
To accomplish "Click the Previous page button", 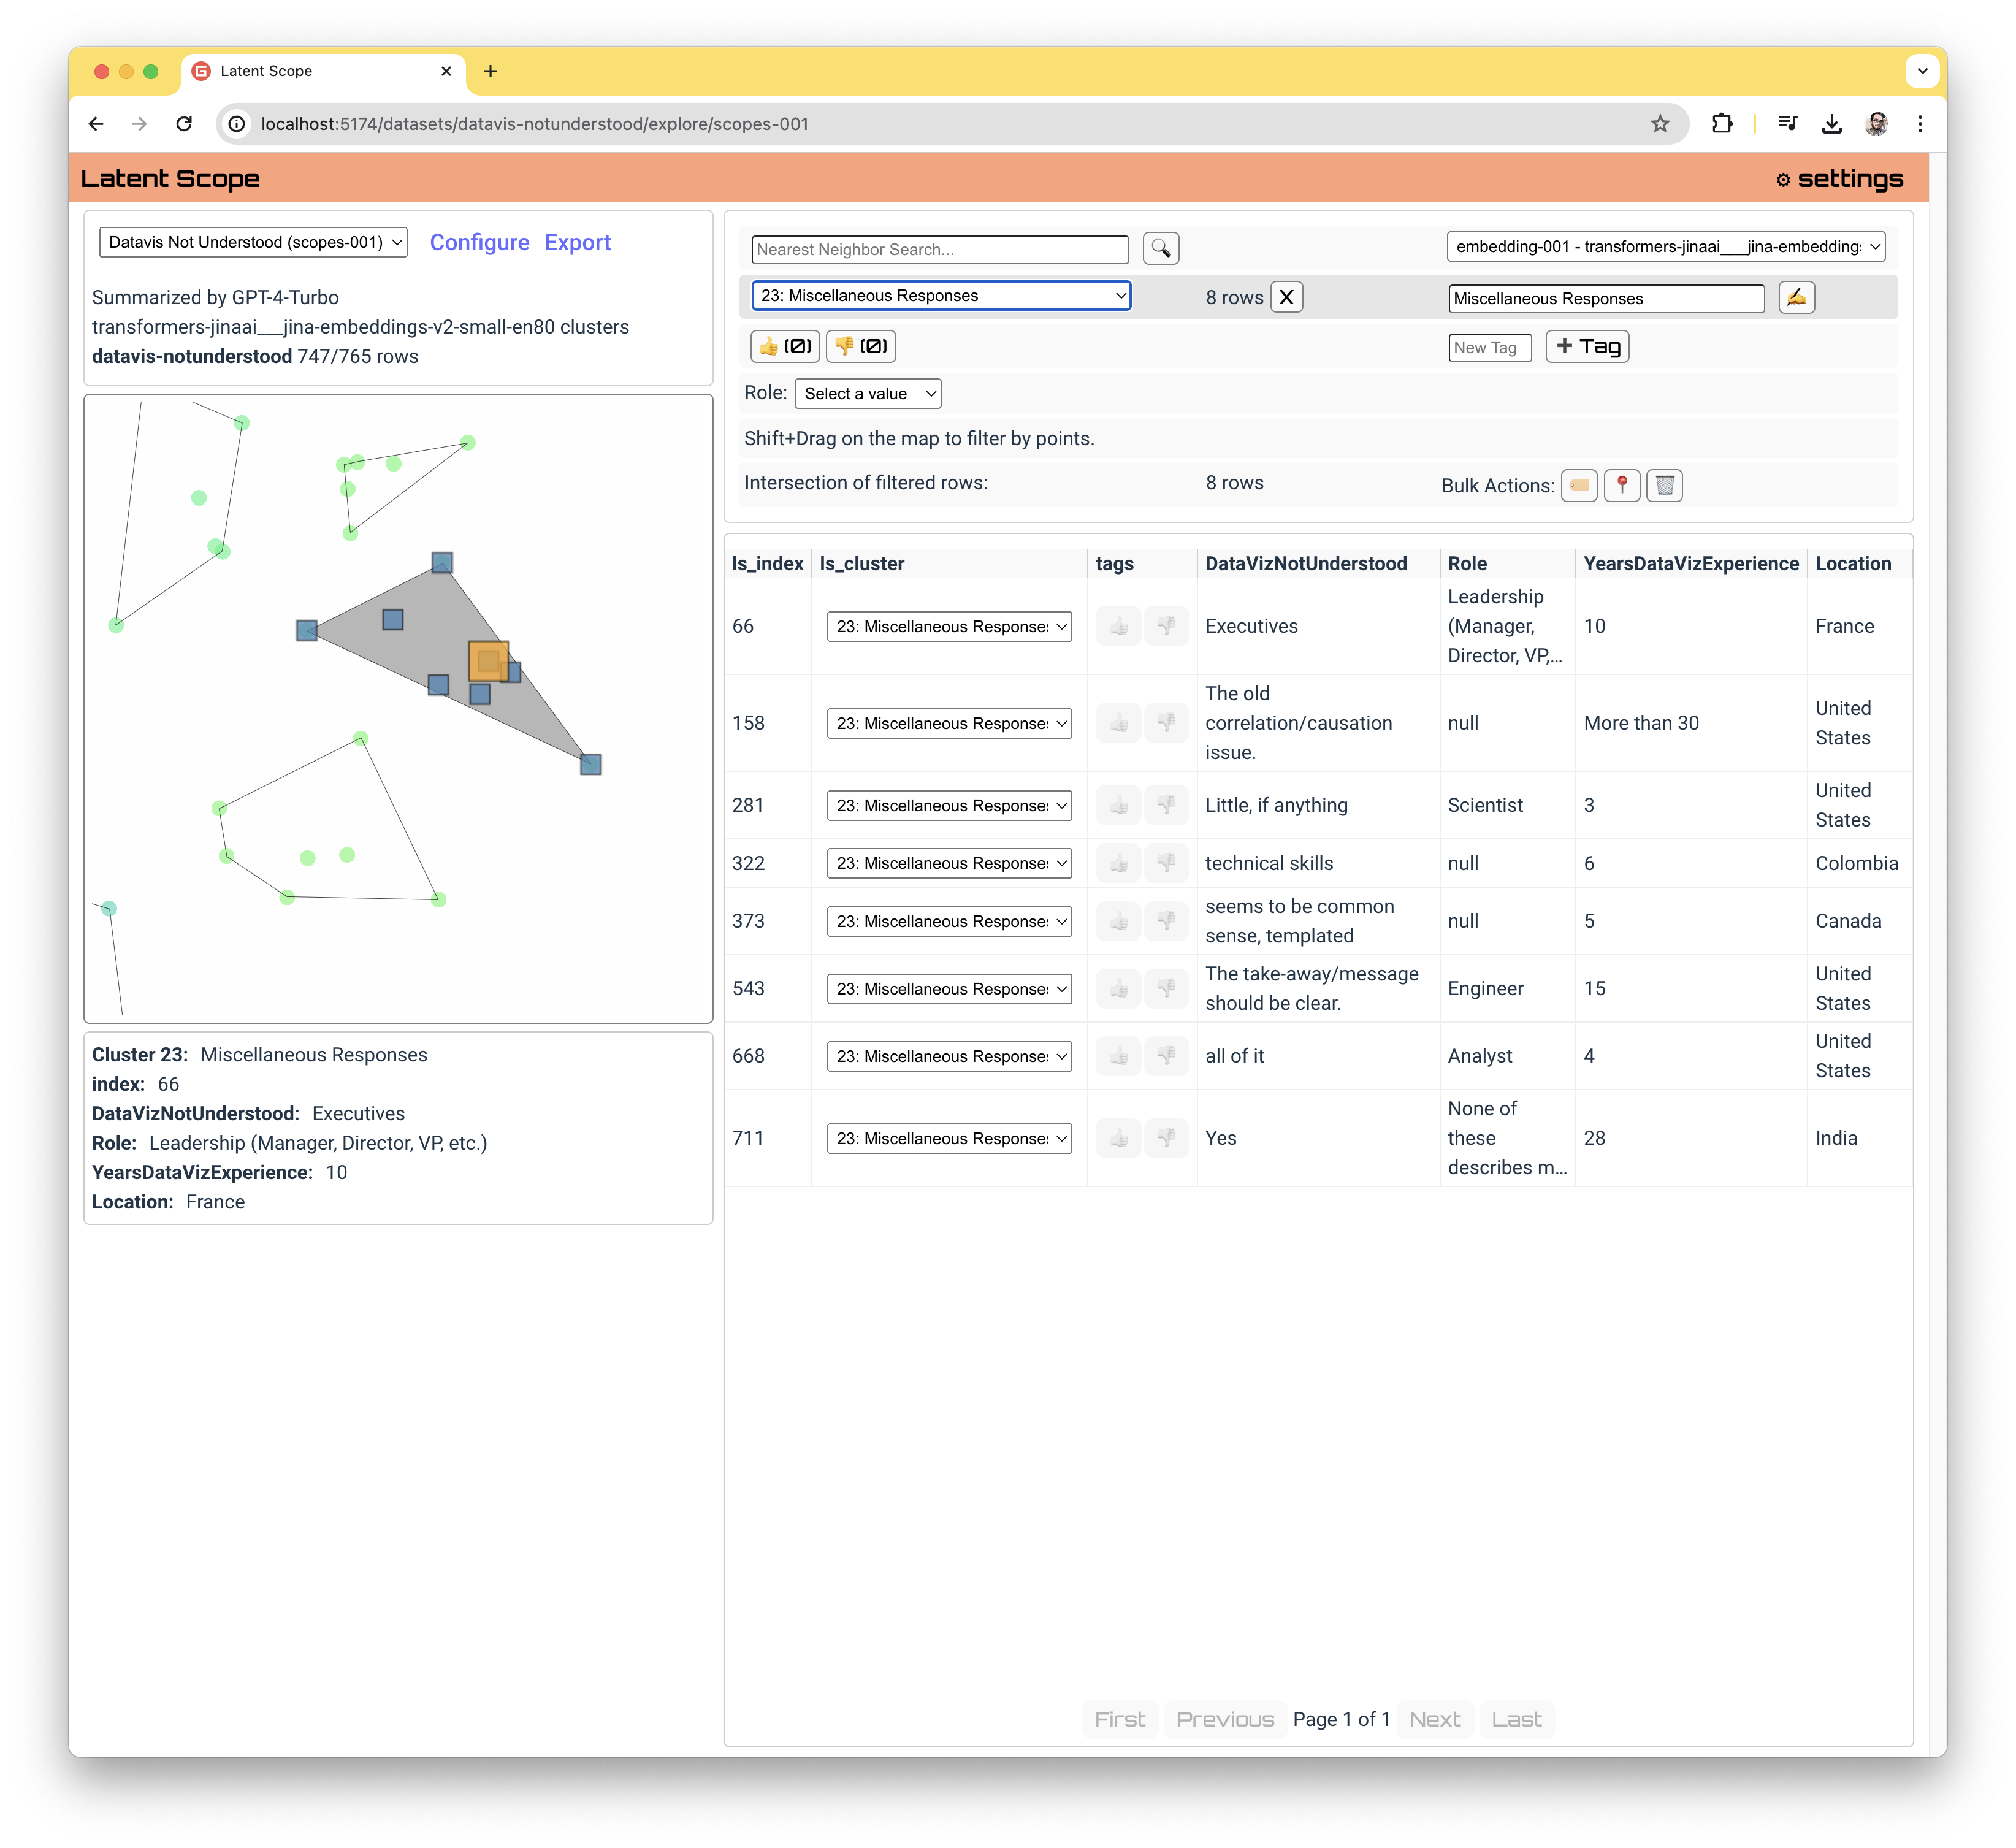I will (1224, 1719).
